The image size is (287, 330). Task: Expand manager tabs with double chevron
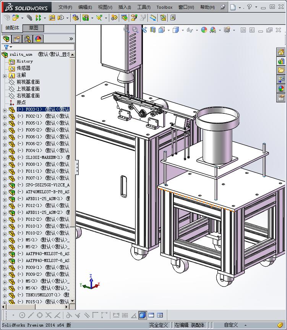[x=71, y=39]
